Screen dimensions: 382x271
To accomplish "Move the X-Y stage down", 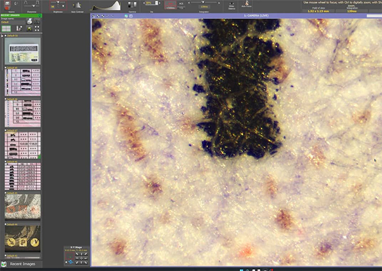I will (x=81, y=262).
